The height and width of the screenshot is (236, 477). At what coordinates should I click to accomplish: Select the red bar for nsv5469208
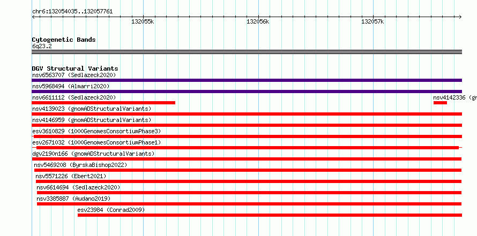click(x=248, y=170)
